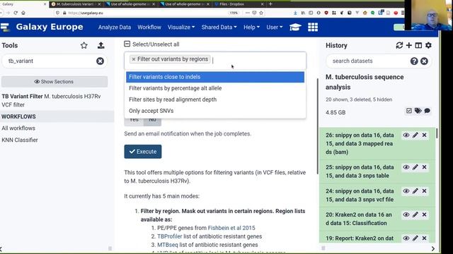
Task: Open TBProfiler link
Action: 170,236
